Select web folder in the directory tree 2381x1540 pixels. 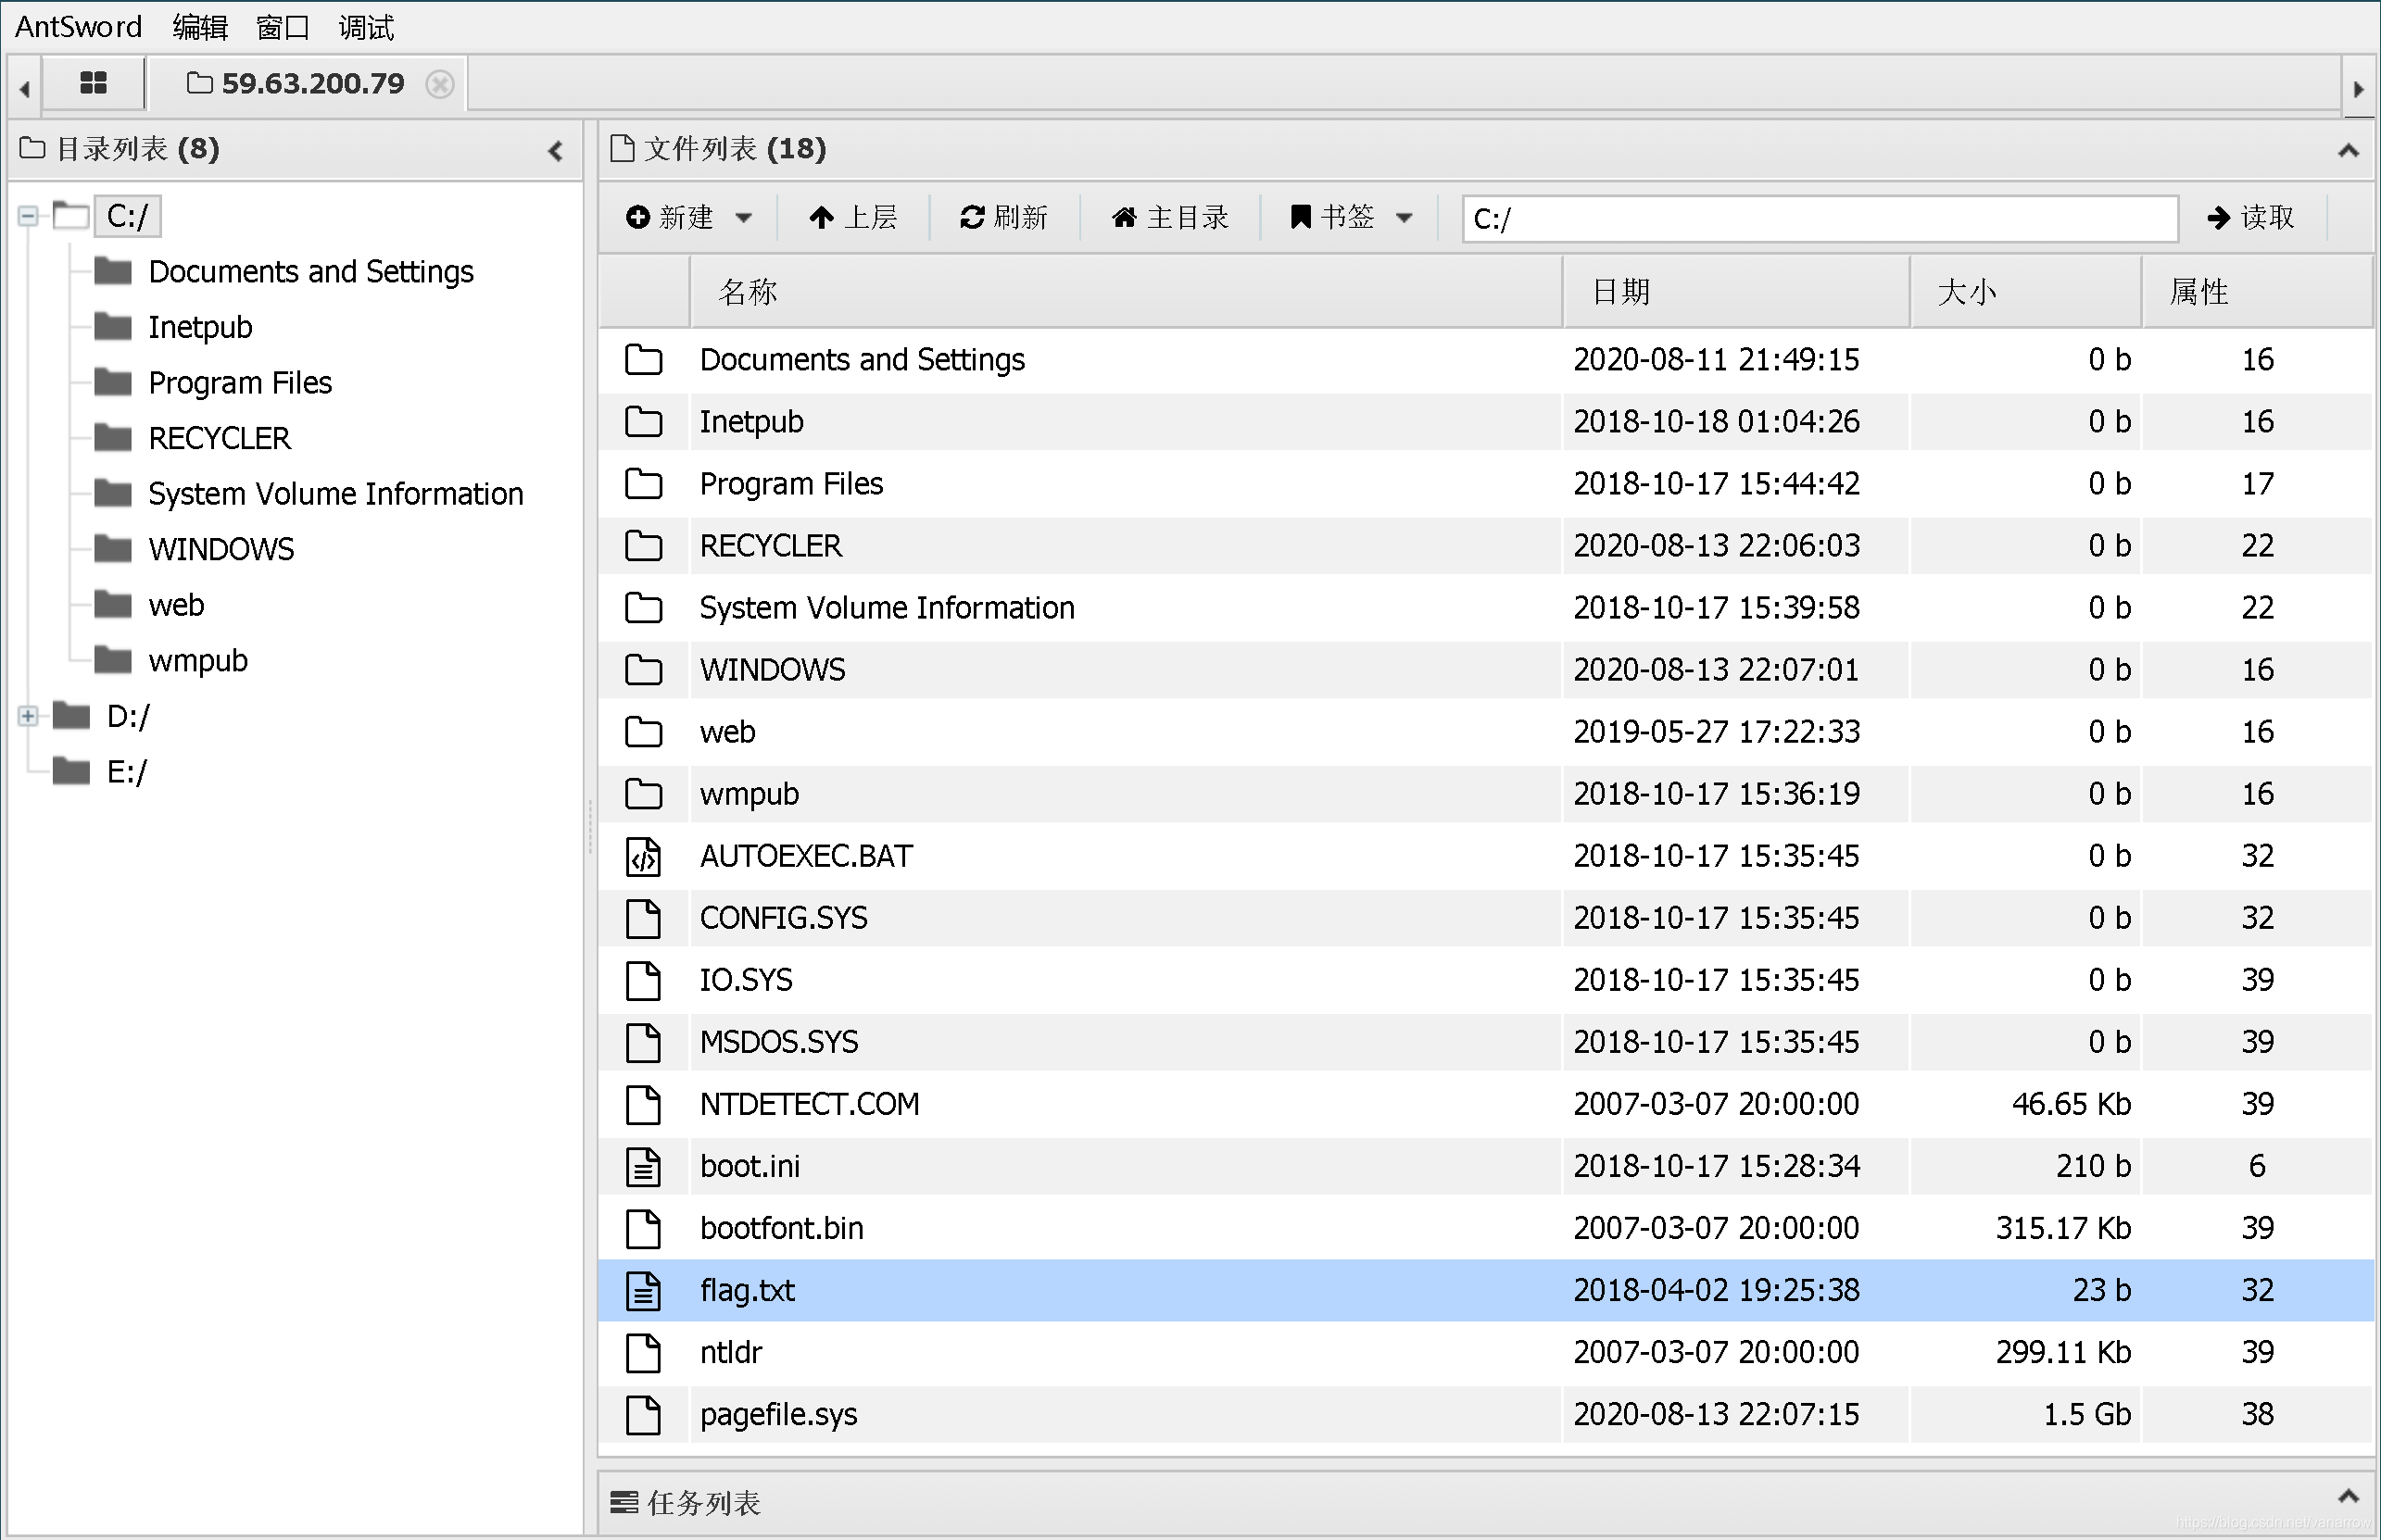click(x=176, y=605)
